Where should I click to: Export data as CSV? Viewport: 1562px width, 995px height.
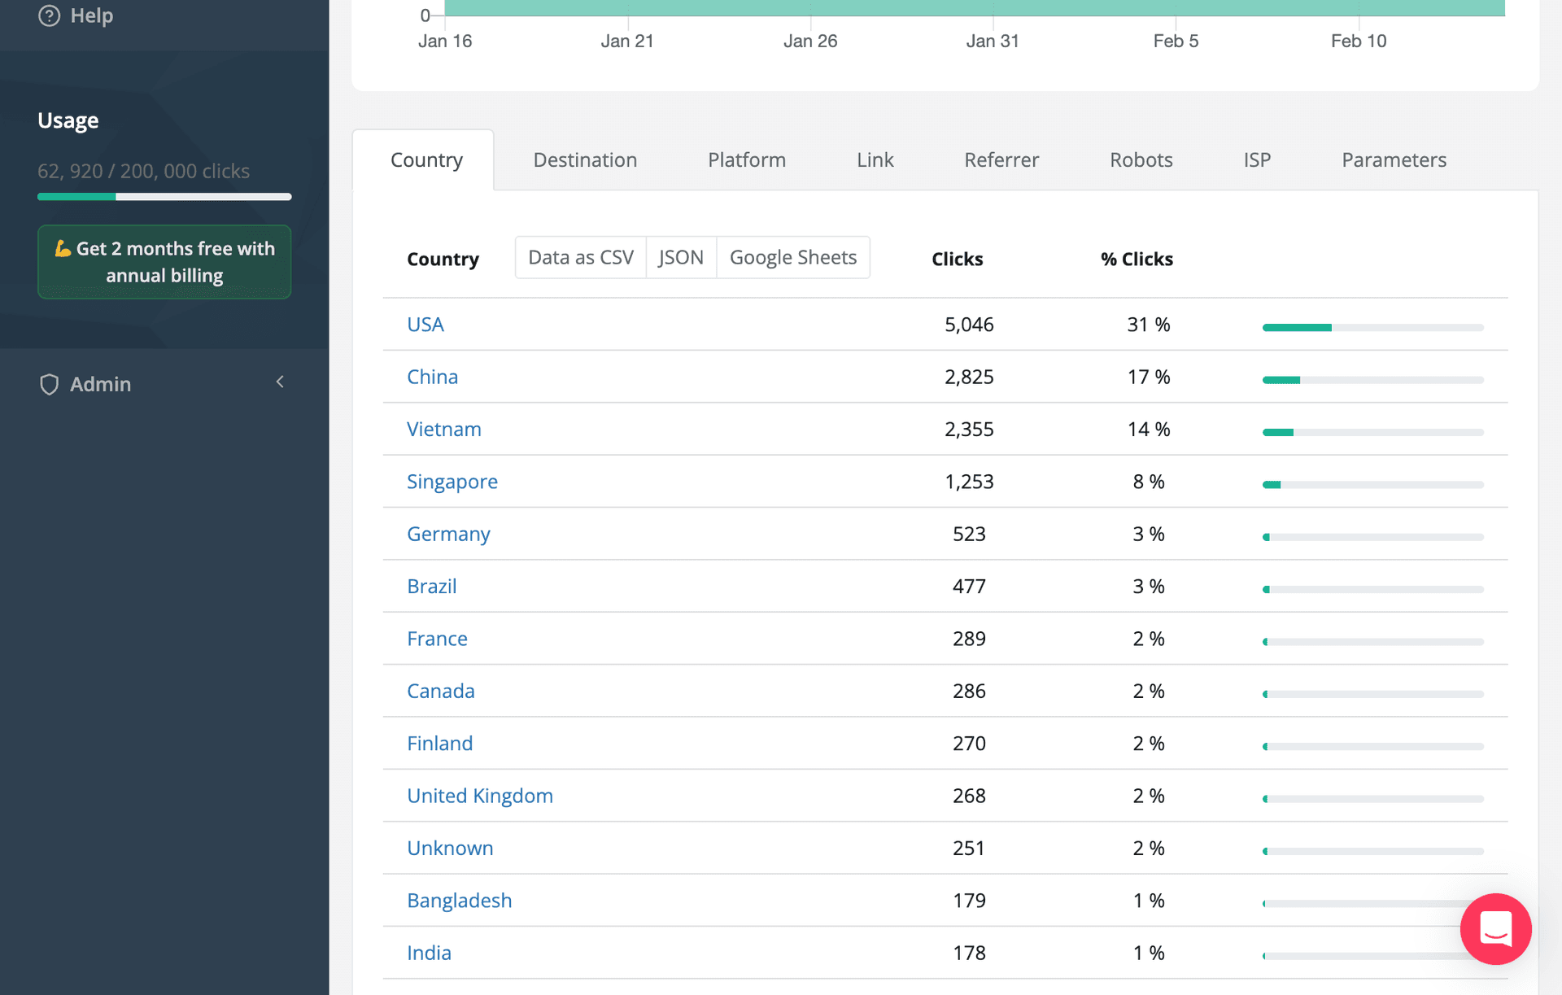click(x=580, y=257)
